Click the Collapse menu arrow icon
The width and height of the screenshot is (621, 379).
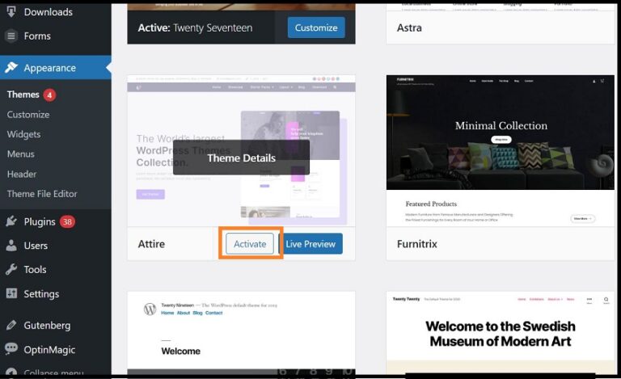coord(11,373)
